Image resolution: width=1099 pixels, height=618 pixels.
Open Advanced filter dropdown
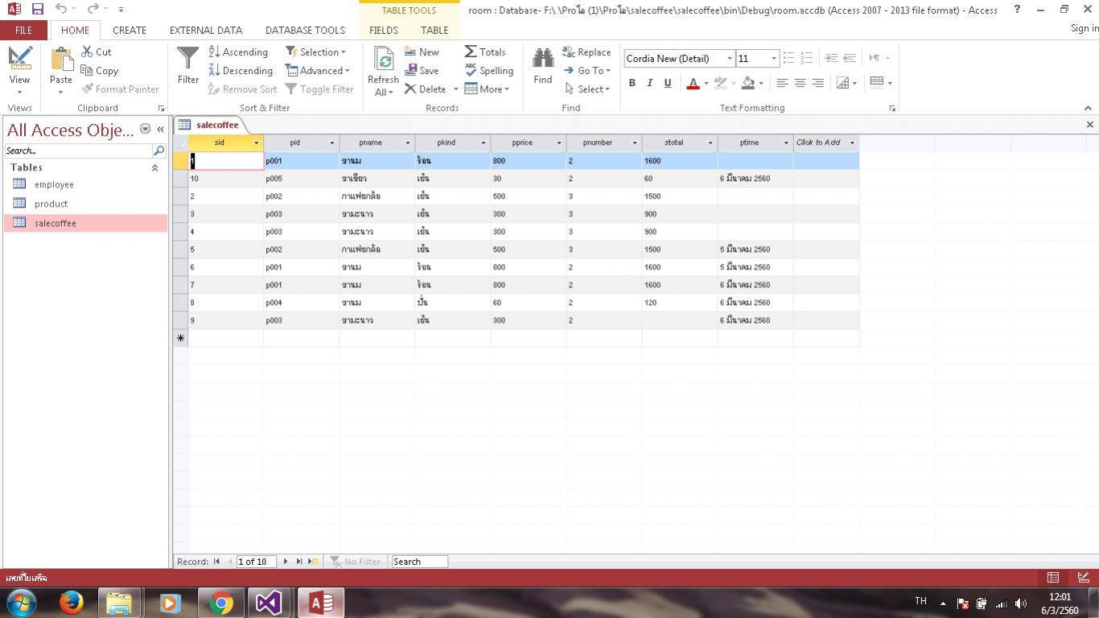pos(317,71)
